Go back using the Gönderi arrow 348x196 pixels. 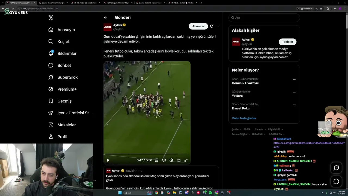(x=105, y=17)
